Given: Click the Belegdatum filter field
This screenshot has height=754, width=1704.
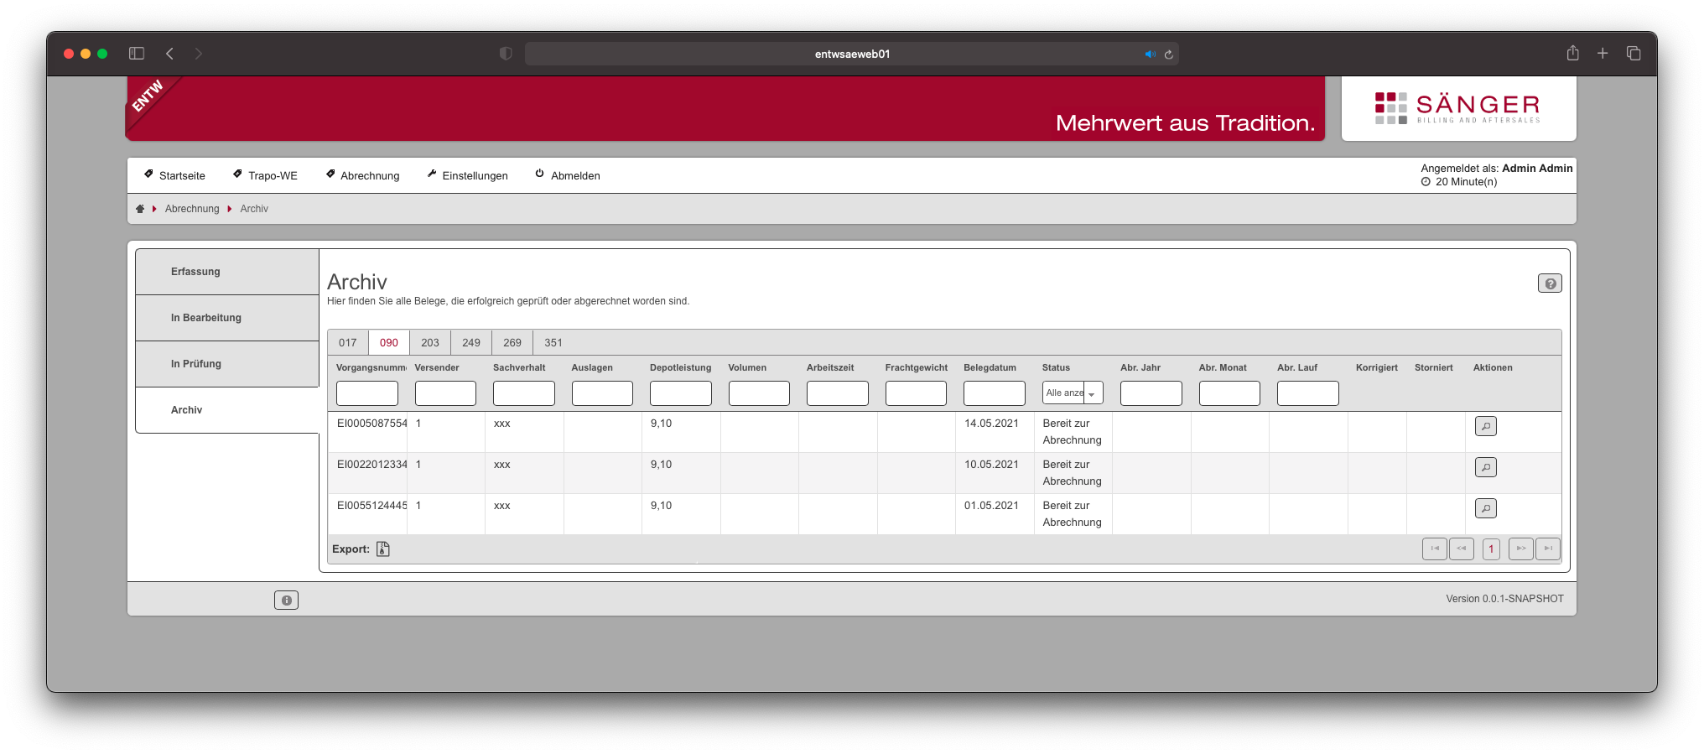Looking at the screenshot, I should [995, 393].
